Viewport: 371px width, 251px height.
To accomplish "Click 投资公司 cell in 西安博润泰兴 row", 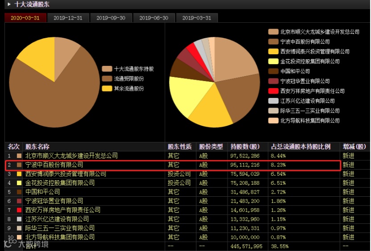I will [x=179, y=174].
